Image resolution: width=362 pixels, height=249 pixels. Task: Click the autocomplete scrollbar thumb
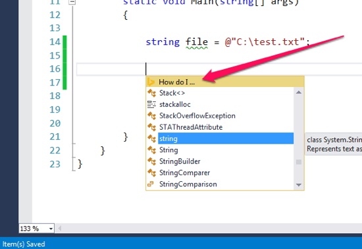coord(299,162)
